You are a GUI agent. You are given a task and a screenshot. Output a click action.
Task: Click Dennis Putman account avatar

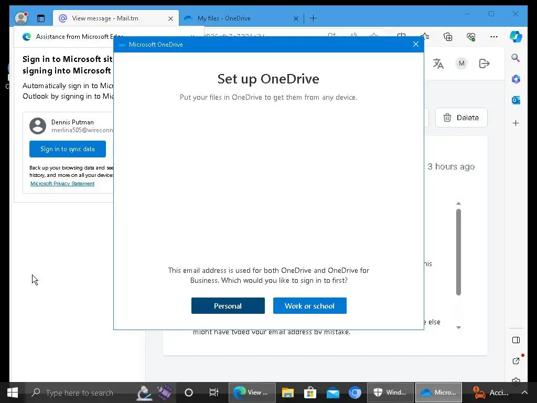tap(38, 126)
